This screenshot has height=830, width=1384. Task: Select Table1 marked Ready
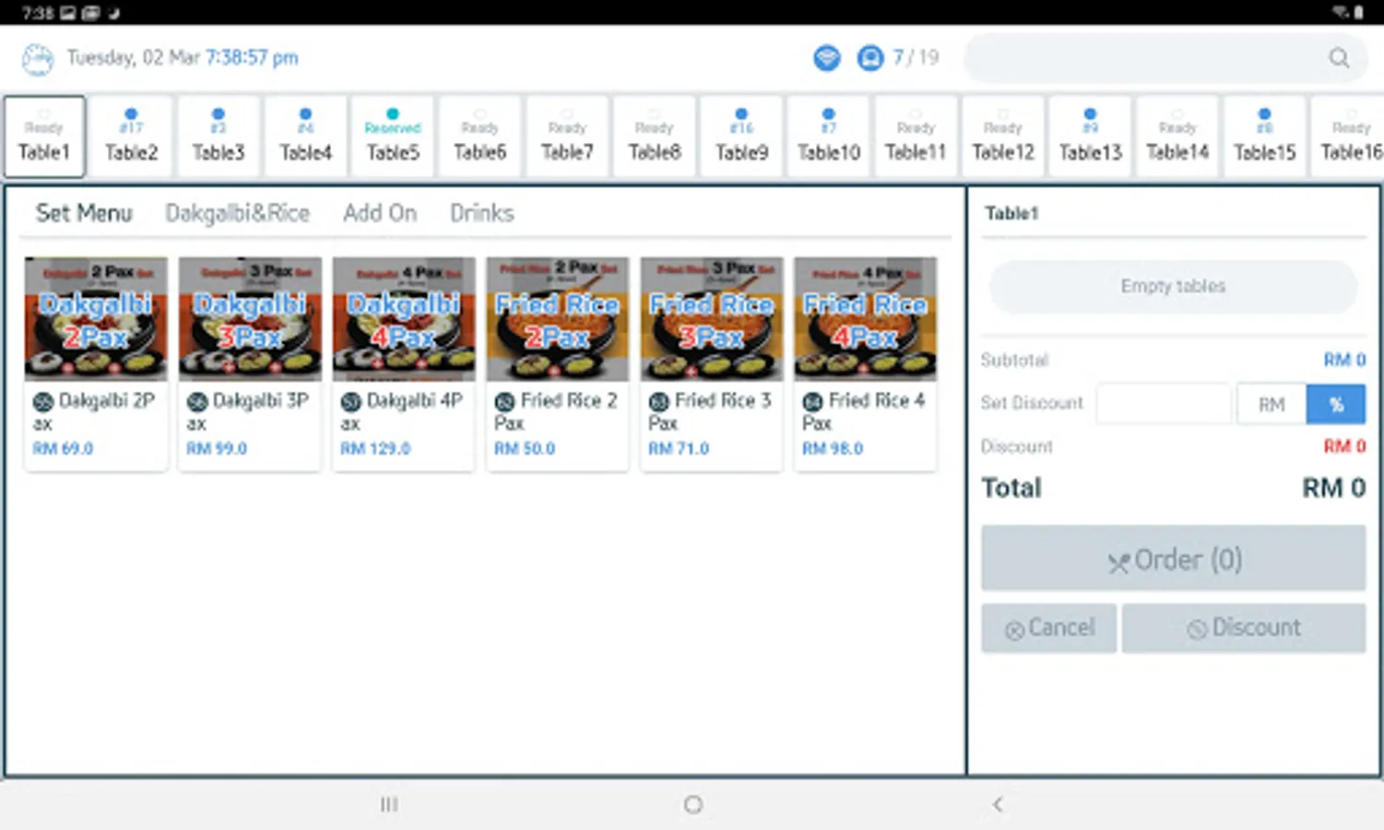44,136
